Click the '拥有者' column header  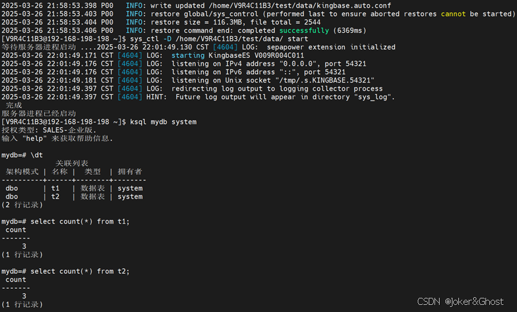pyautogui.click(x=130, y=171)
